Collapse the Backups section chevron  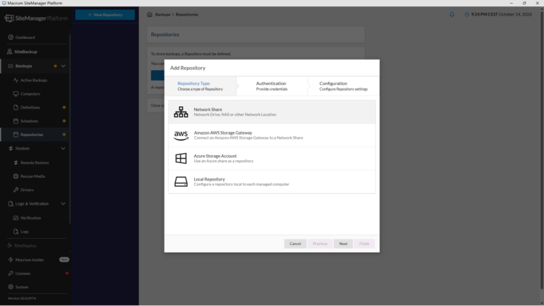point(63,66)
